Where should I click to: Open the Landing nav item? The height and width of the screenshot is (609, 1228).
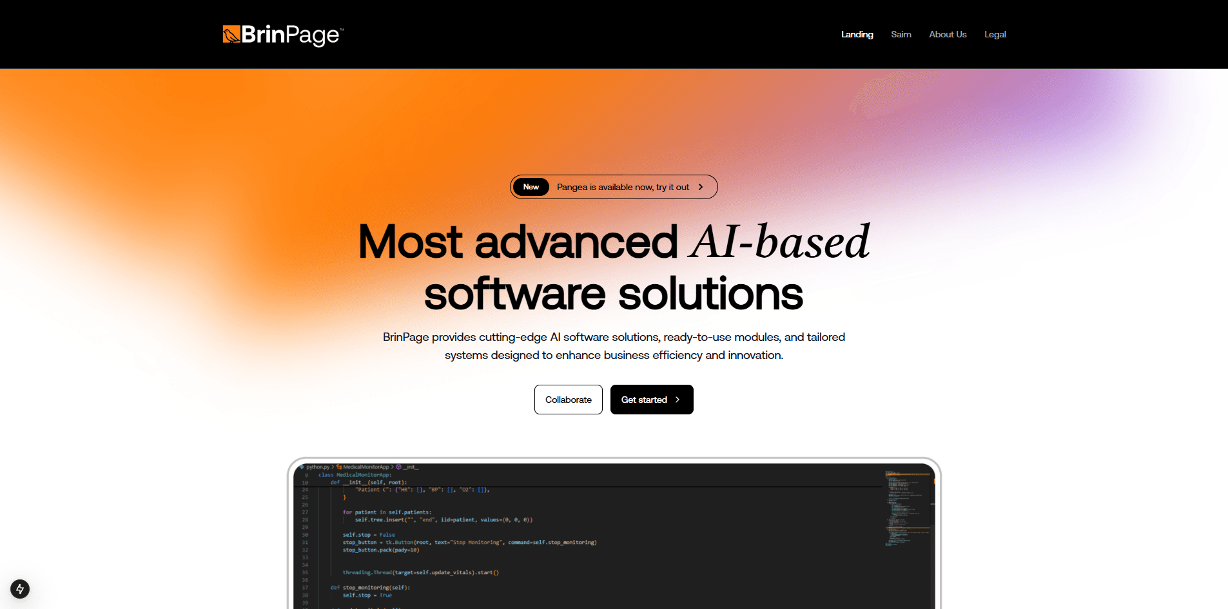(857, 34)
